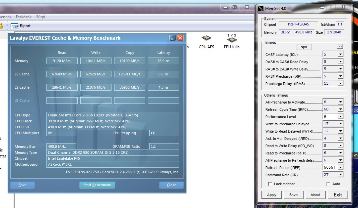Select Memory Read value 9120 MB/s

(x=62, y=61)
